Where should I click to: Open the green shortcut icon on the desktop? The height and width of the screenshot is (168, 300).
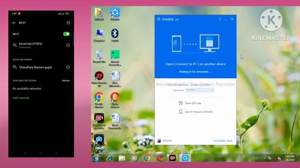coord(115,58)
